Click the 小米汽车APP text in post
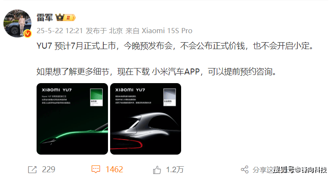Screen dimensions: 333x177 [176, 71]
